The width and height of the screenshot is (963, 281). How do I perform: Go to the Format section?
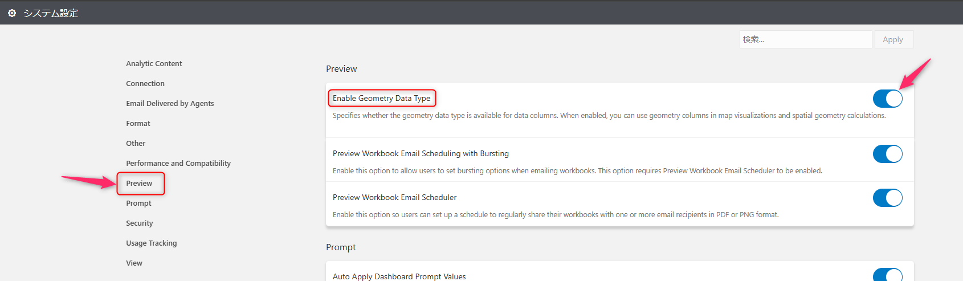pos(138,124)
